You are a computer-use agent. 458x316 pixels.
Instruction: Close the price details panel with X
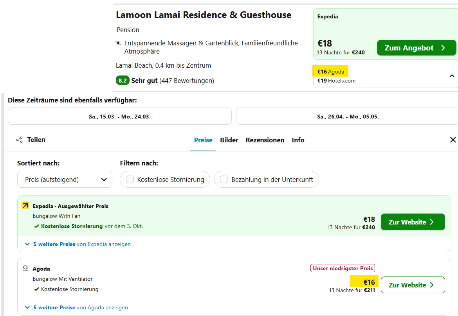(x=453, y=140)
